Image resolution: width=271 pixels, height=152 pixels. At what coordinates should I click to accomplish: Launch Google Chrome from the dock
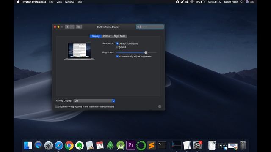pos(69,145)
